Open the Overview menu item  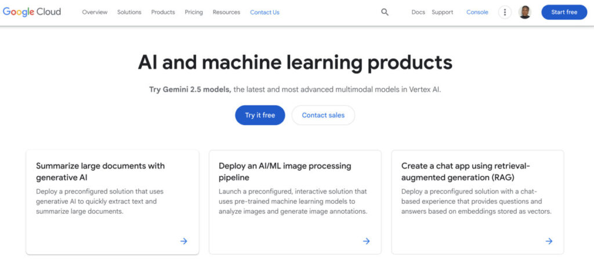point(95,12)
